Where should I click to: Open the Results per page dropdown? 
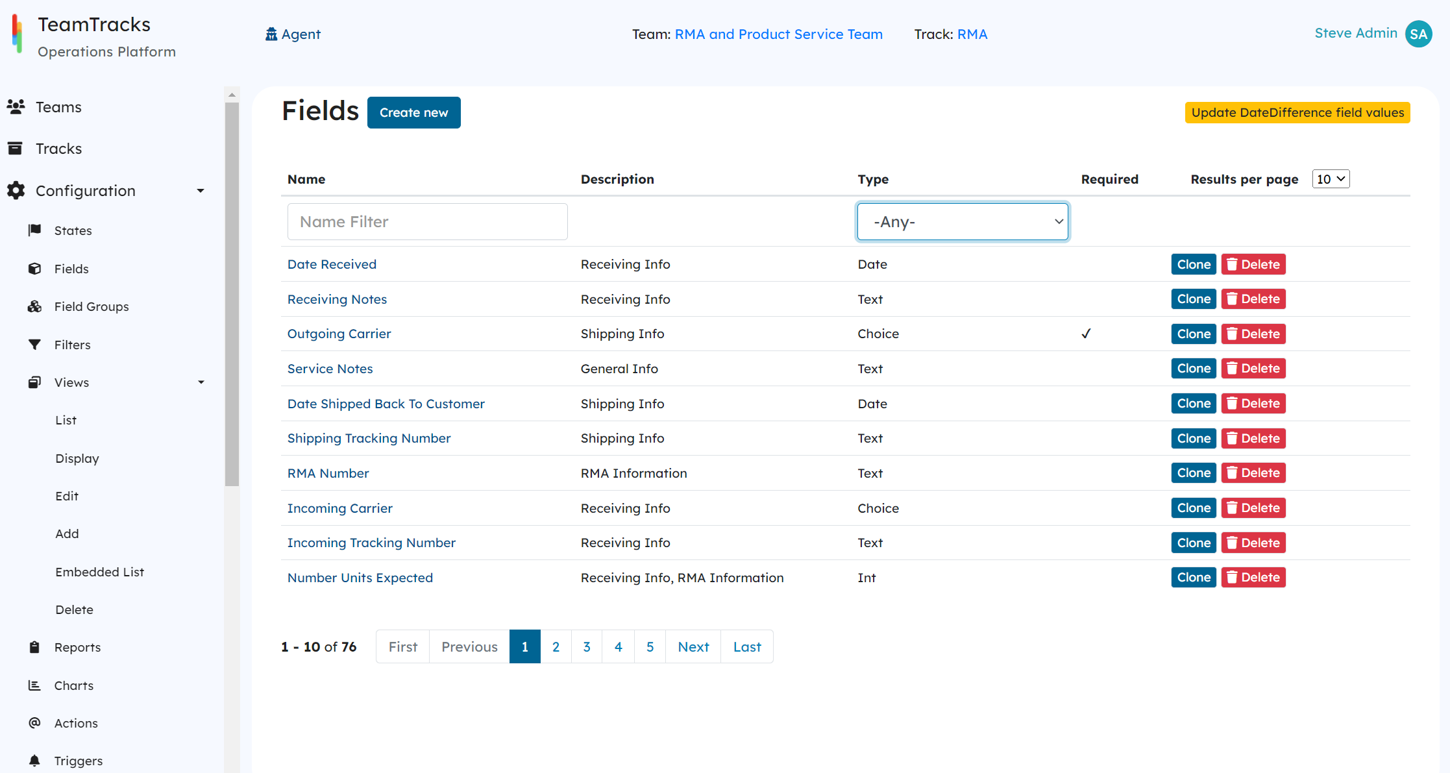1331,179
